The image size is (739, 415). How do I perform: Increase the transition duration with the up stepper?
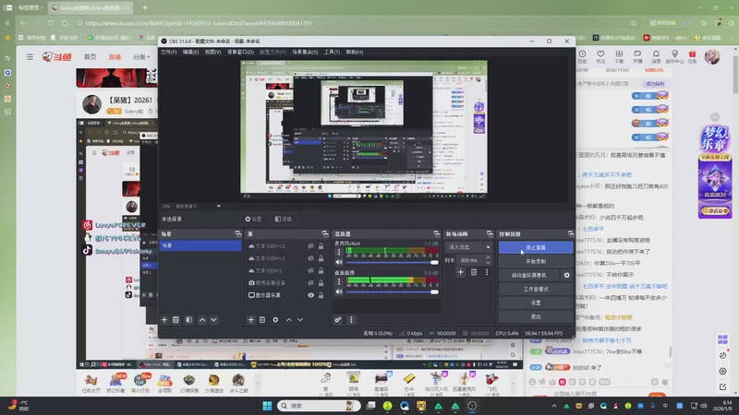click(488, 258)
